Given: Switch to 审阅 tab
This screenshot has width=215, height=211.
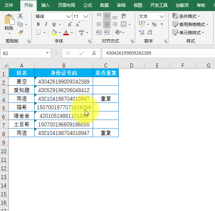Looking at the screenshot, I should click(x=121, y=5).
